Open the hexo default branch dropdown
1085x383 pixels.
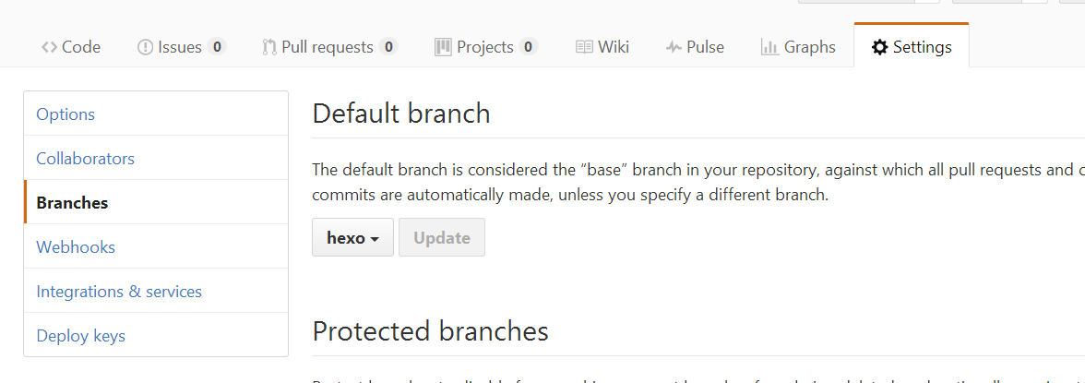click(352, 238)
